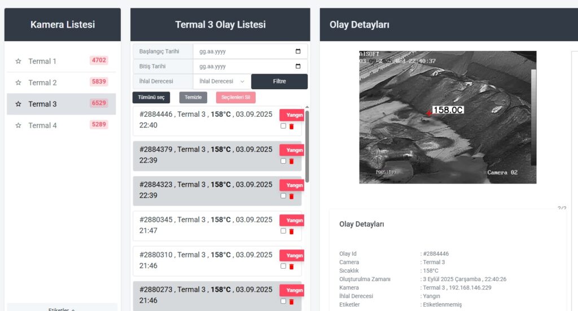
Task: Open calendar picker in Başlangıç Tarihi field
Action: point(298,51)
